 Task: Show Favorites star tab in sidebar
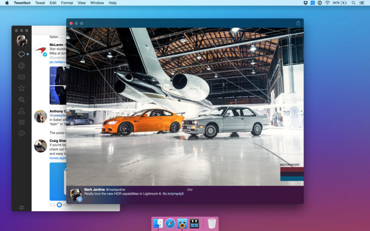click(x=21, y=88)
